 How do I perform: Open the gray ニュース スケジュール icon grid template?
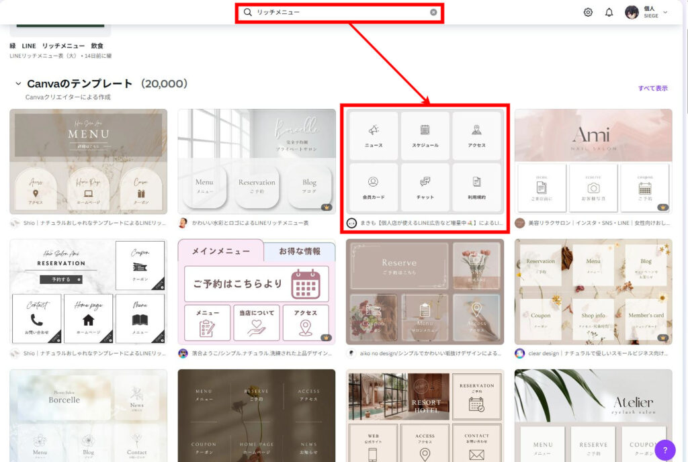click(424, 161)
